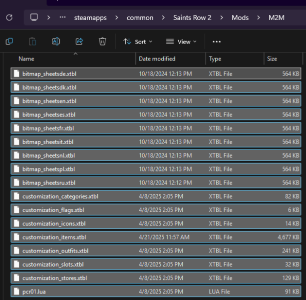Click the 4,677 KB size cell
This screenshot has width=306, height=300.
tap(289, 237)
